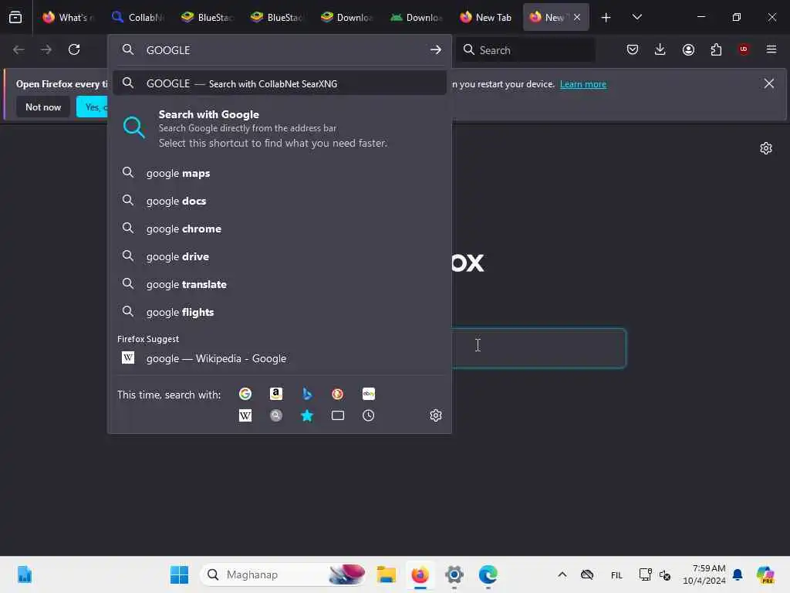Switch to the inactive New Tab
This screenshot has width=790, height=593.
click(x=486, y=17)
